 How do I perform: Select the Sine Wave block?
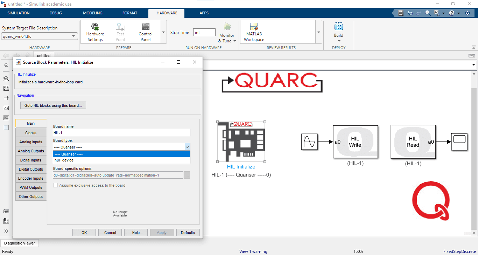309,142
